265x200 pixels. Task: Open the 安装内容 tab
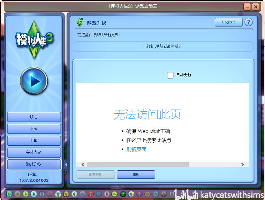tap(34, 152)
